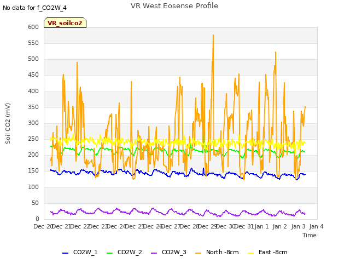Screen dimensions: 350x263
Task: Click the 150 y-axis tick label
Action: [x=33, y=171]
